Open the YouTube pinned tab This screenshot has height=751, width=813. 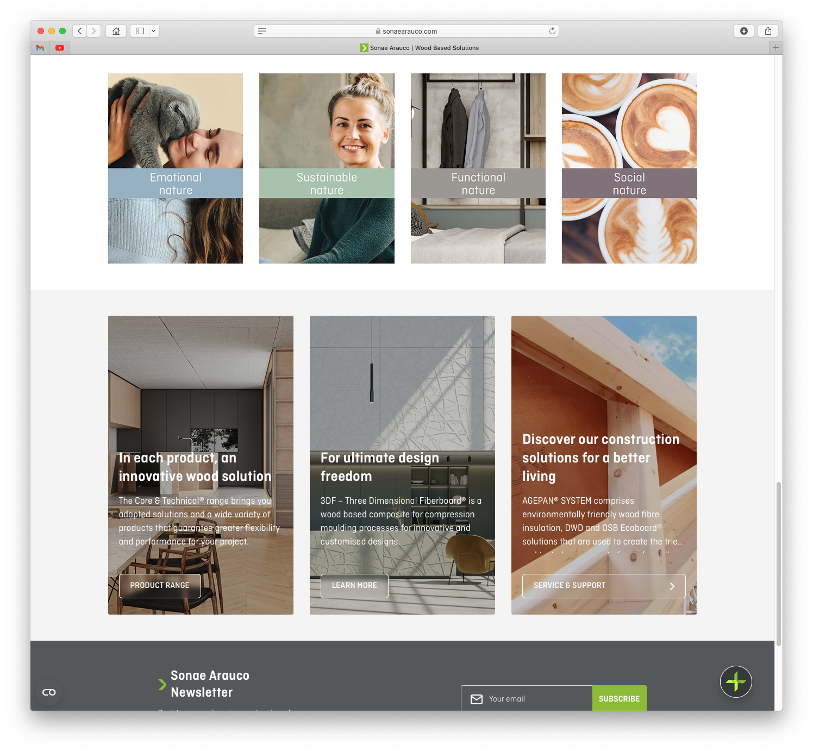(x=60, y=48)
